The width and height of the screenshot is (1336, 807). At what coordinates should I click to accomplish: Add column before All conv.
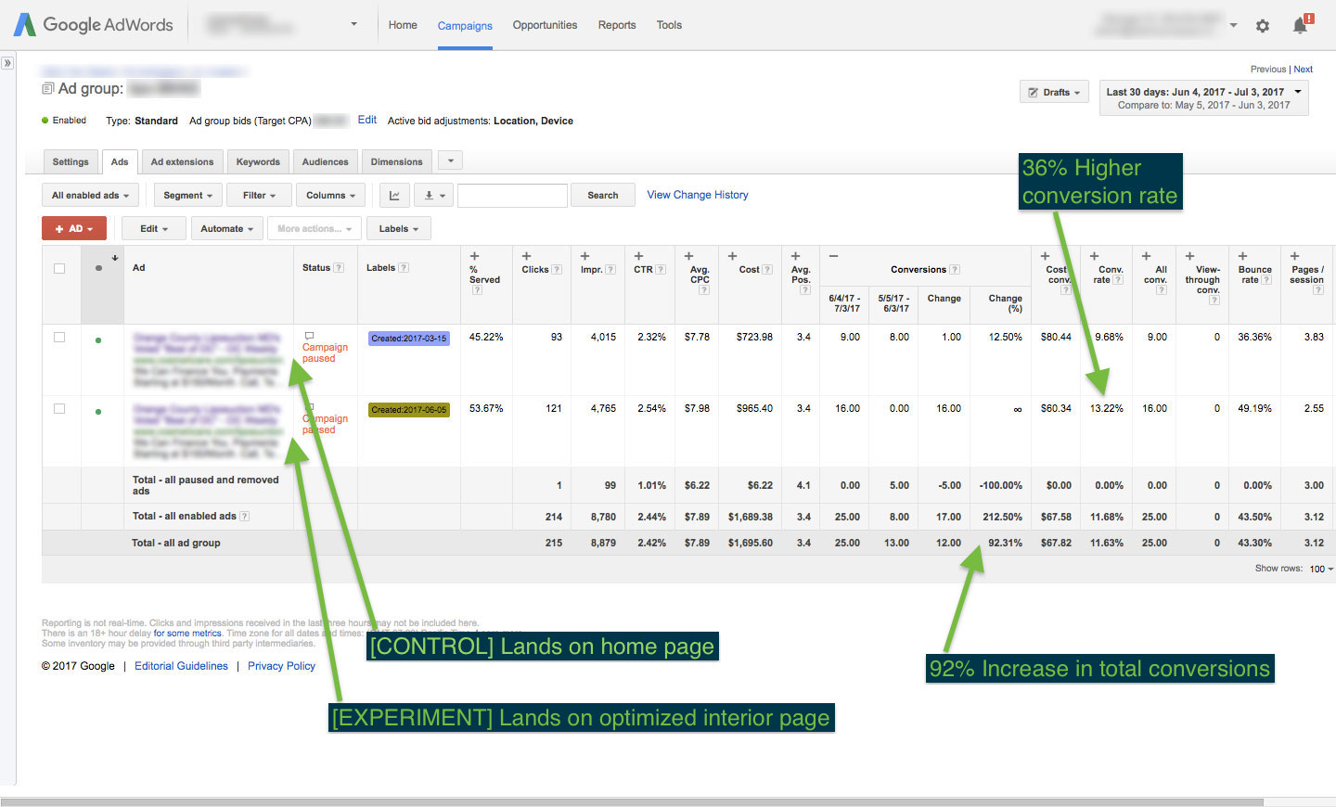pyautogui.click(x=1147, y=256)
